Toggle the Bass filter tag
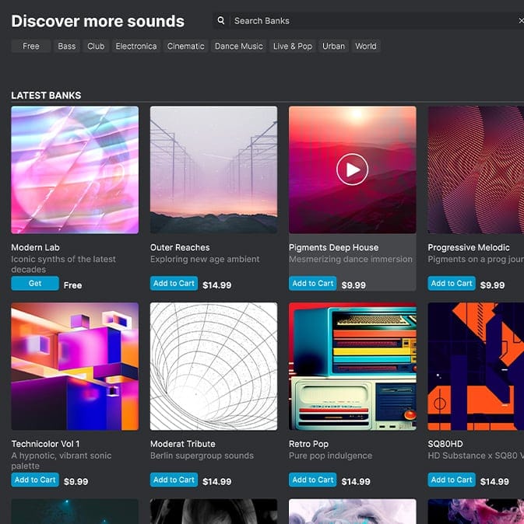This screenshot has height=524, width=524. click(67, 47)
